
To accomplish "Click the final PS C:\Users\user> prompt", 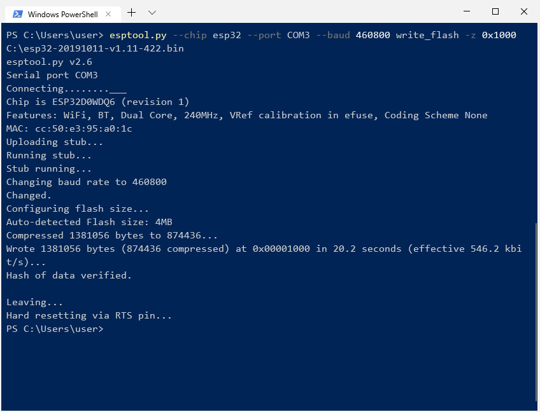I will click(x=55, y=329).
